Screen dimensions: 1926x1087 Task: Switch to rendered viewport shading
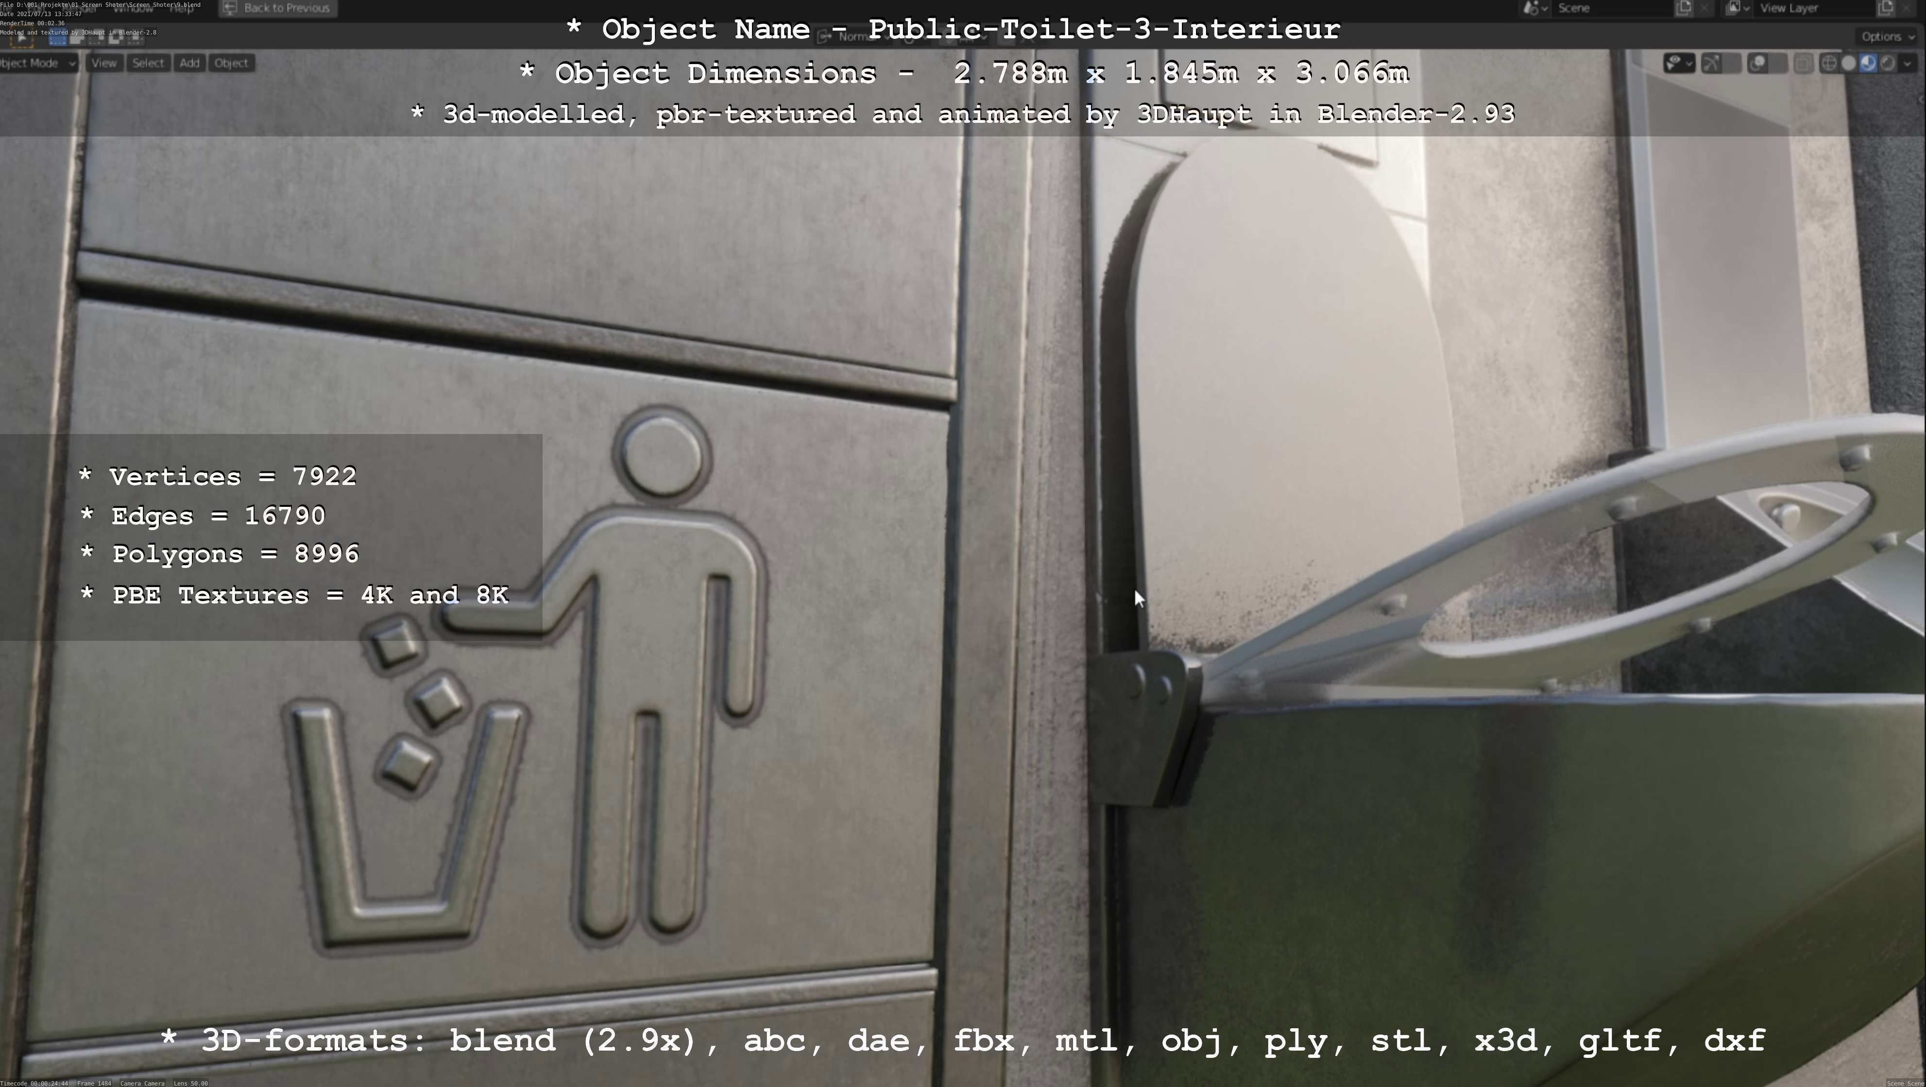tap(1887, 64)
